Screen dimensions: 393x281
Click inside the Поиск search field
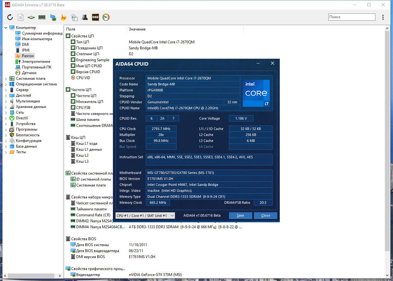(x=351, y=17)
